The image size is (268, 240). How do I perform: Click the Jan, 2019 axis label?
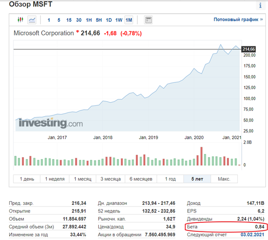coord(148,138)
